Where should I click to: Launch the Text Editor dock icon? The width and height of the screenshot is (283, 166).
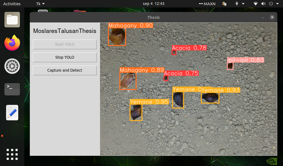pyautogui.click(x=12, y=113)
